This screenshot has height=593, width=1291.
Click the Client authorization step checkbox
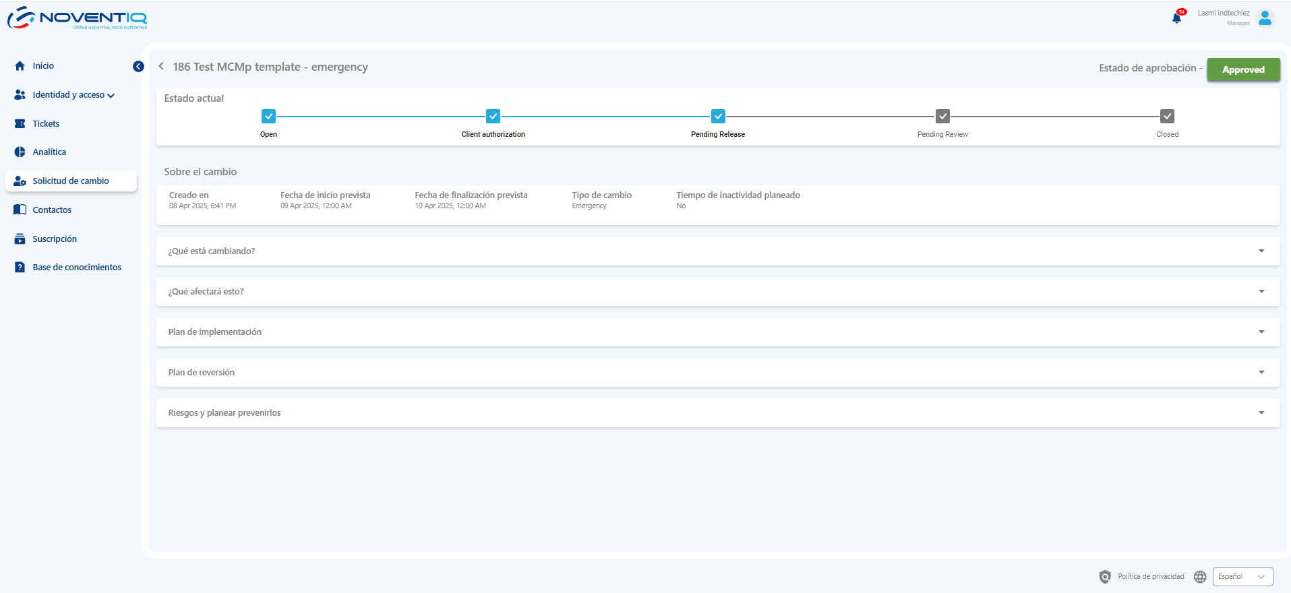point(493,117)
